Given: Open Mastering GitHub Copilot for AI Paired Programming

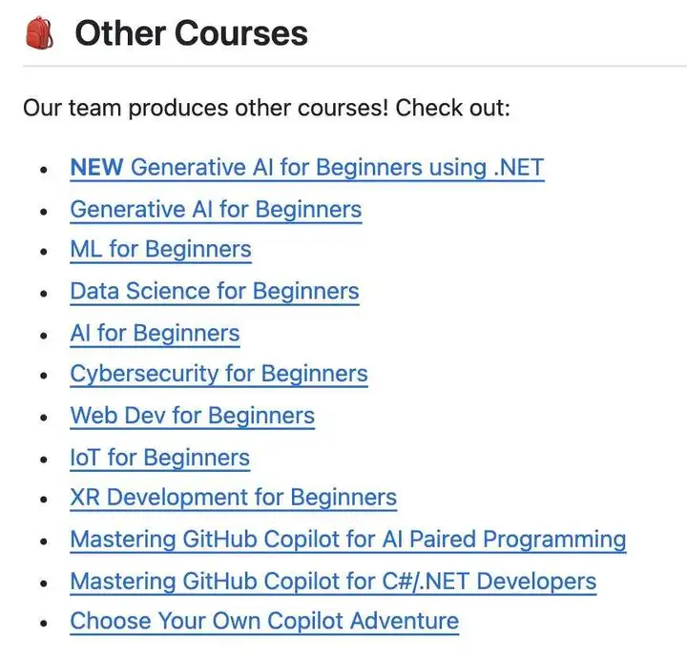Looking at the screenshot, I should (348, 540).
